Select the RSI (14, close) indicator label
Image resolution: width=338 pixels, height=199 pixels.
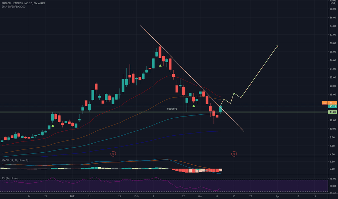[x=10, y=178]
